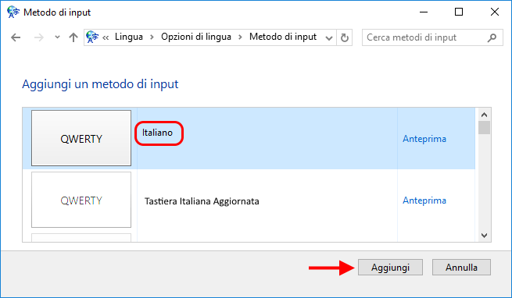Open the Lingua breadcrumb
This screenshot has height=298, width=512.
(x=129, y=37)
